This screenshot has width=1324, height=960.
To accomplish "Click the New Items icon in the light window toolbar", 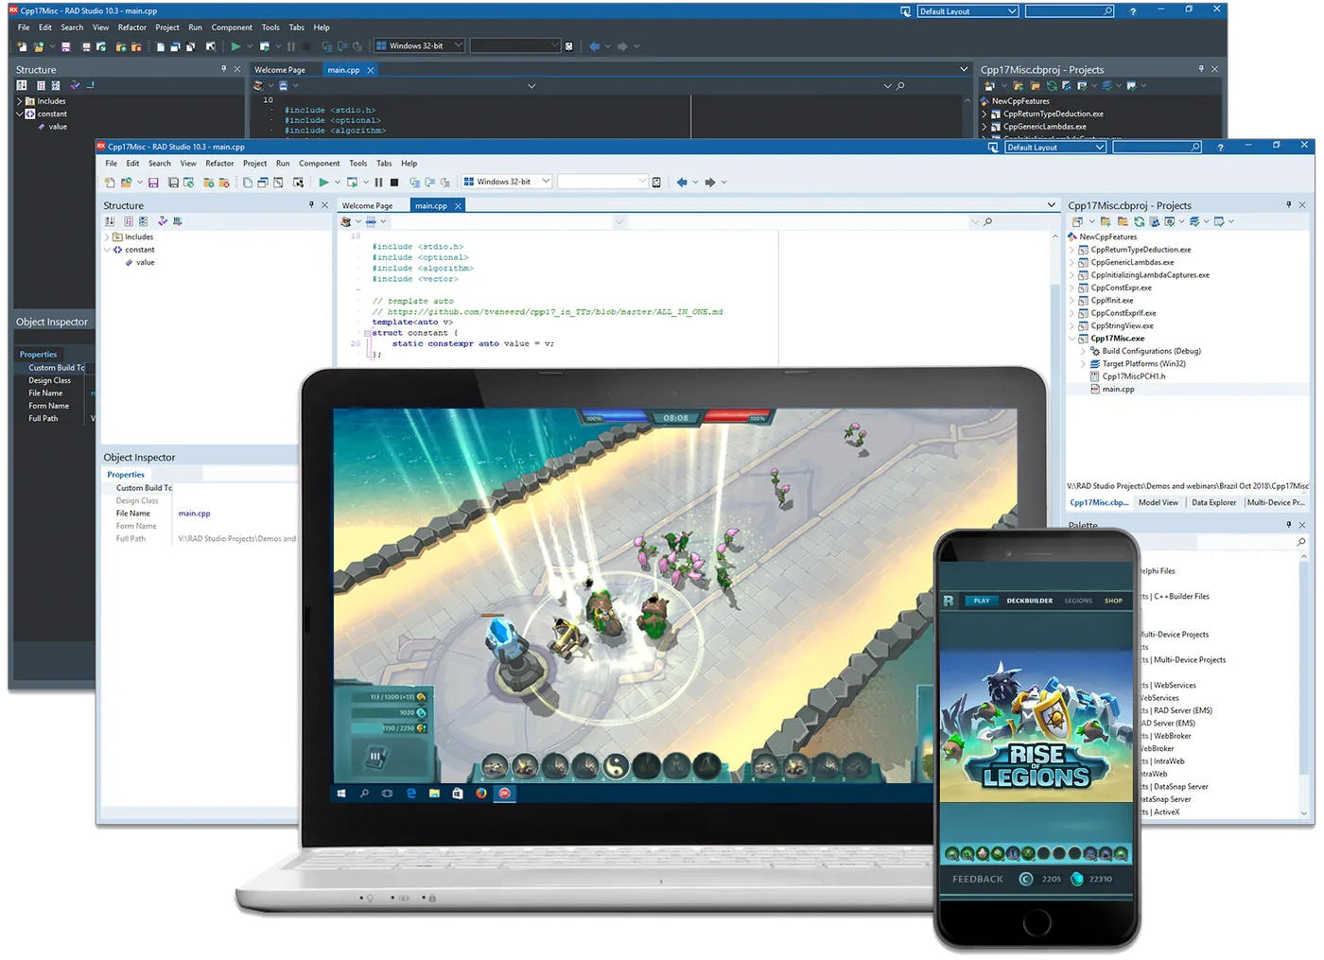I will coord(111,182).
